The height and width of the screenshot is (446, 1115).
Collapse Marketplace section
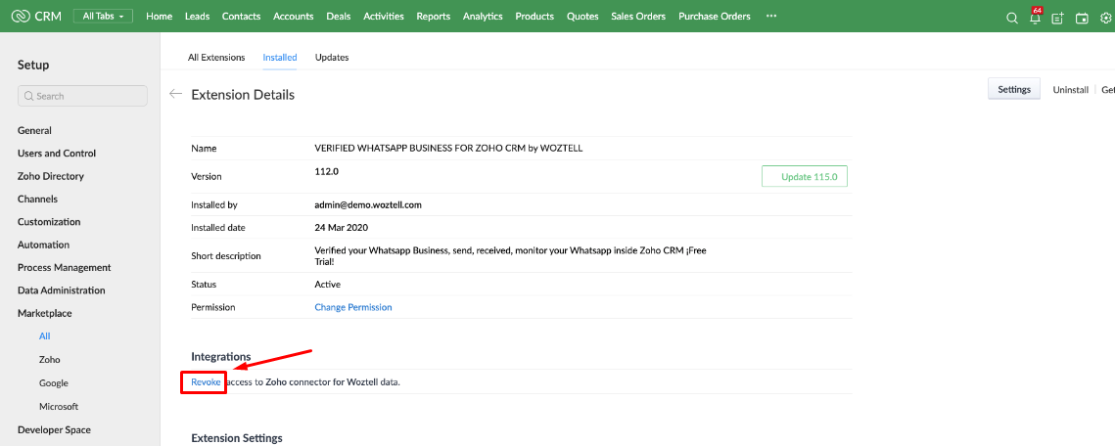(x=45, y=313)
